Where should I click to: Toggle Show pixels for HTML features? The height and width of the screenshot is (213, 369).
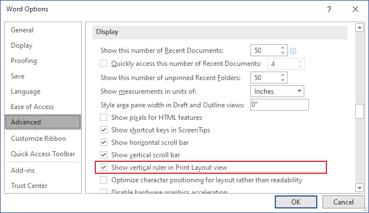click(103, 118)
